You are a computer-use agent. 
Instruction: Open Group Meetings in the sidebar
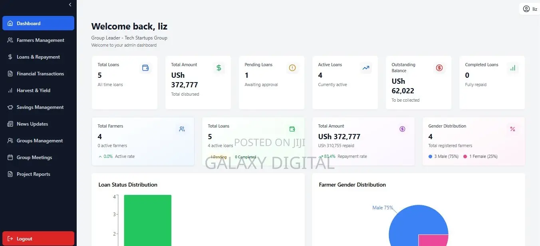[38, 157]
